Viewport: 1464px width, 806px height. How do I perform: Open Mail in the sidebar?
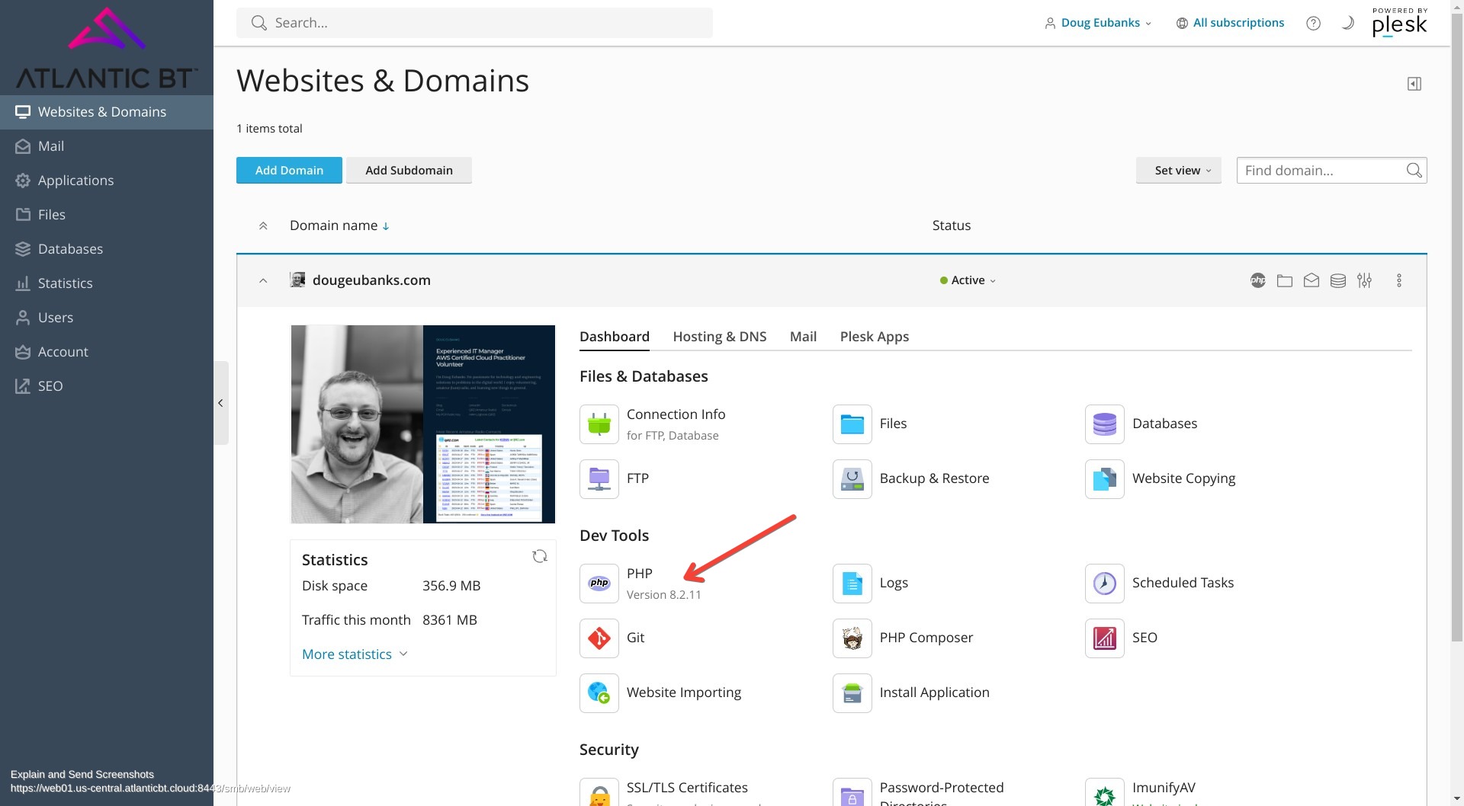107,146
